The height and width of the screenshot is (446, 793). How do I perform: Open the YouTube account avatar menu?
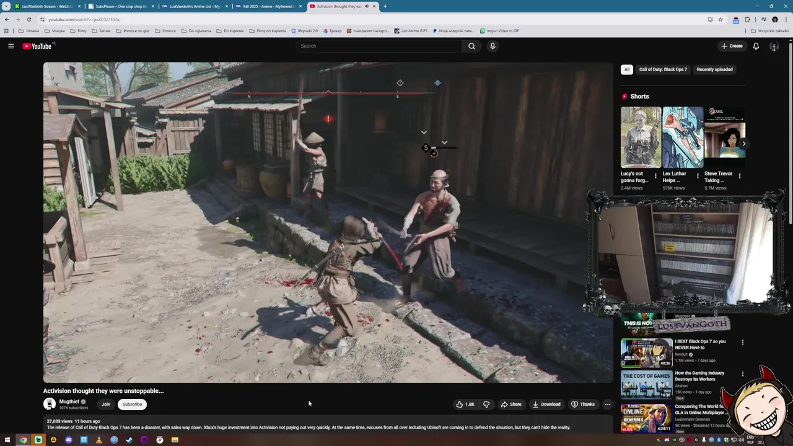click(x=774, y=46)
